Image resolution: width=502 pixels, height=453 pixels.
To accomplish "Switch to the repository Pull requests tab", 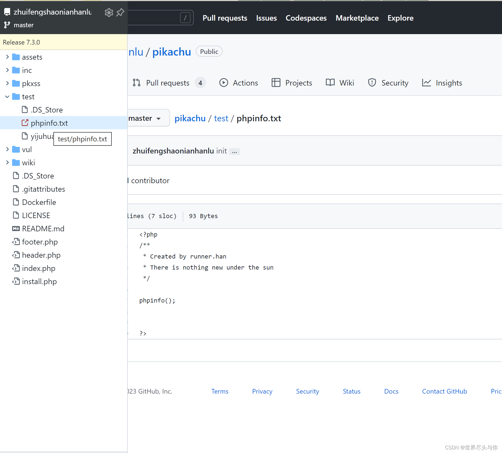I will pos(169,83).
